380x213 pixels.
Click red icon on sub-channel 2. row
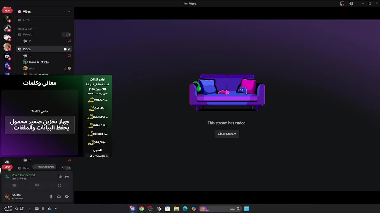tap(69, 41)
